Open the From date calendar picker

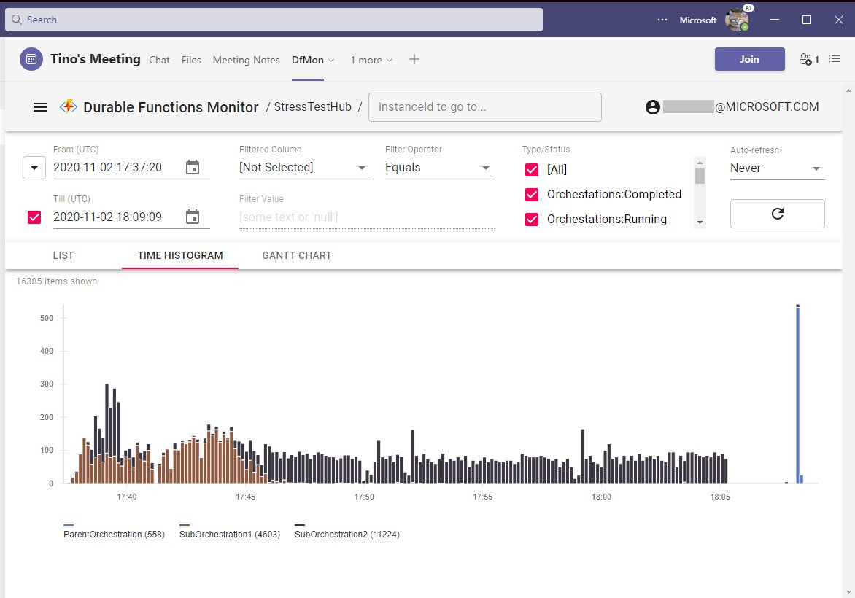pyautogui.click(x=193, y=167)
